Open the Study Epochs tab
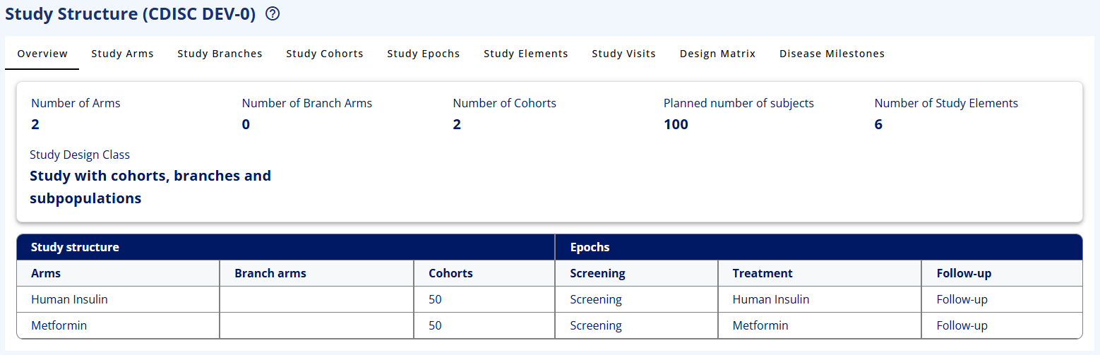The height and width of the screenshot is (355, 1100). click(424, 54)
